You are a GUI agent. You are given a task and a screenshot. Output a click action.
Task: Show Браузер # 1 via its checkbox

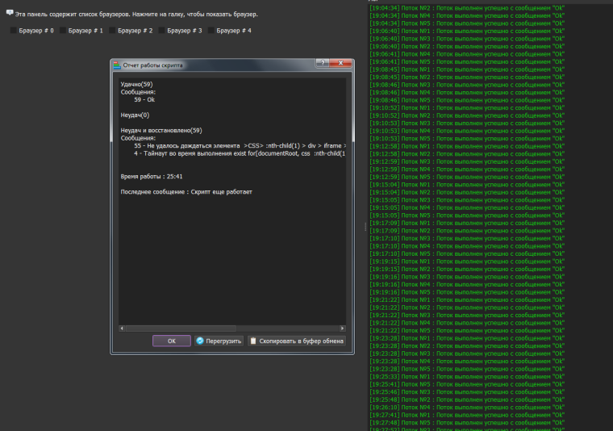coord(63,31)
